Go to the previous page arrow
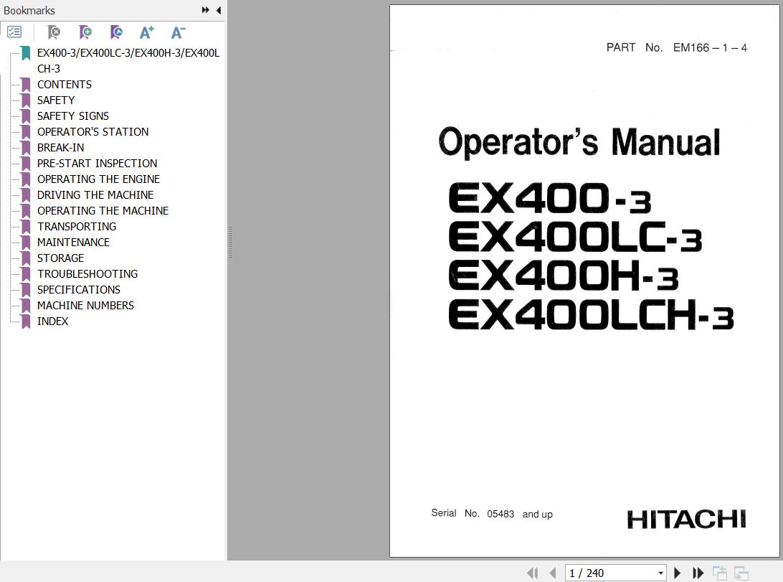 (552, 573)
